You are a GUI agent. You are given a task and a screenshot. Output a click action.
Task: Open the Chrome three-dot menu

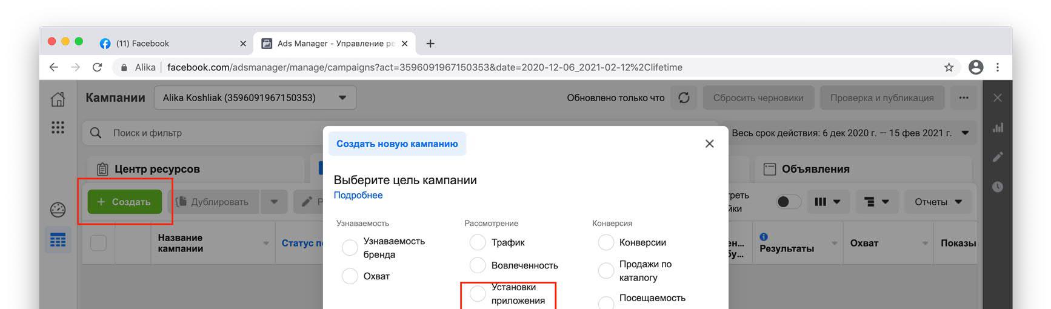click(998, 67)
